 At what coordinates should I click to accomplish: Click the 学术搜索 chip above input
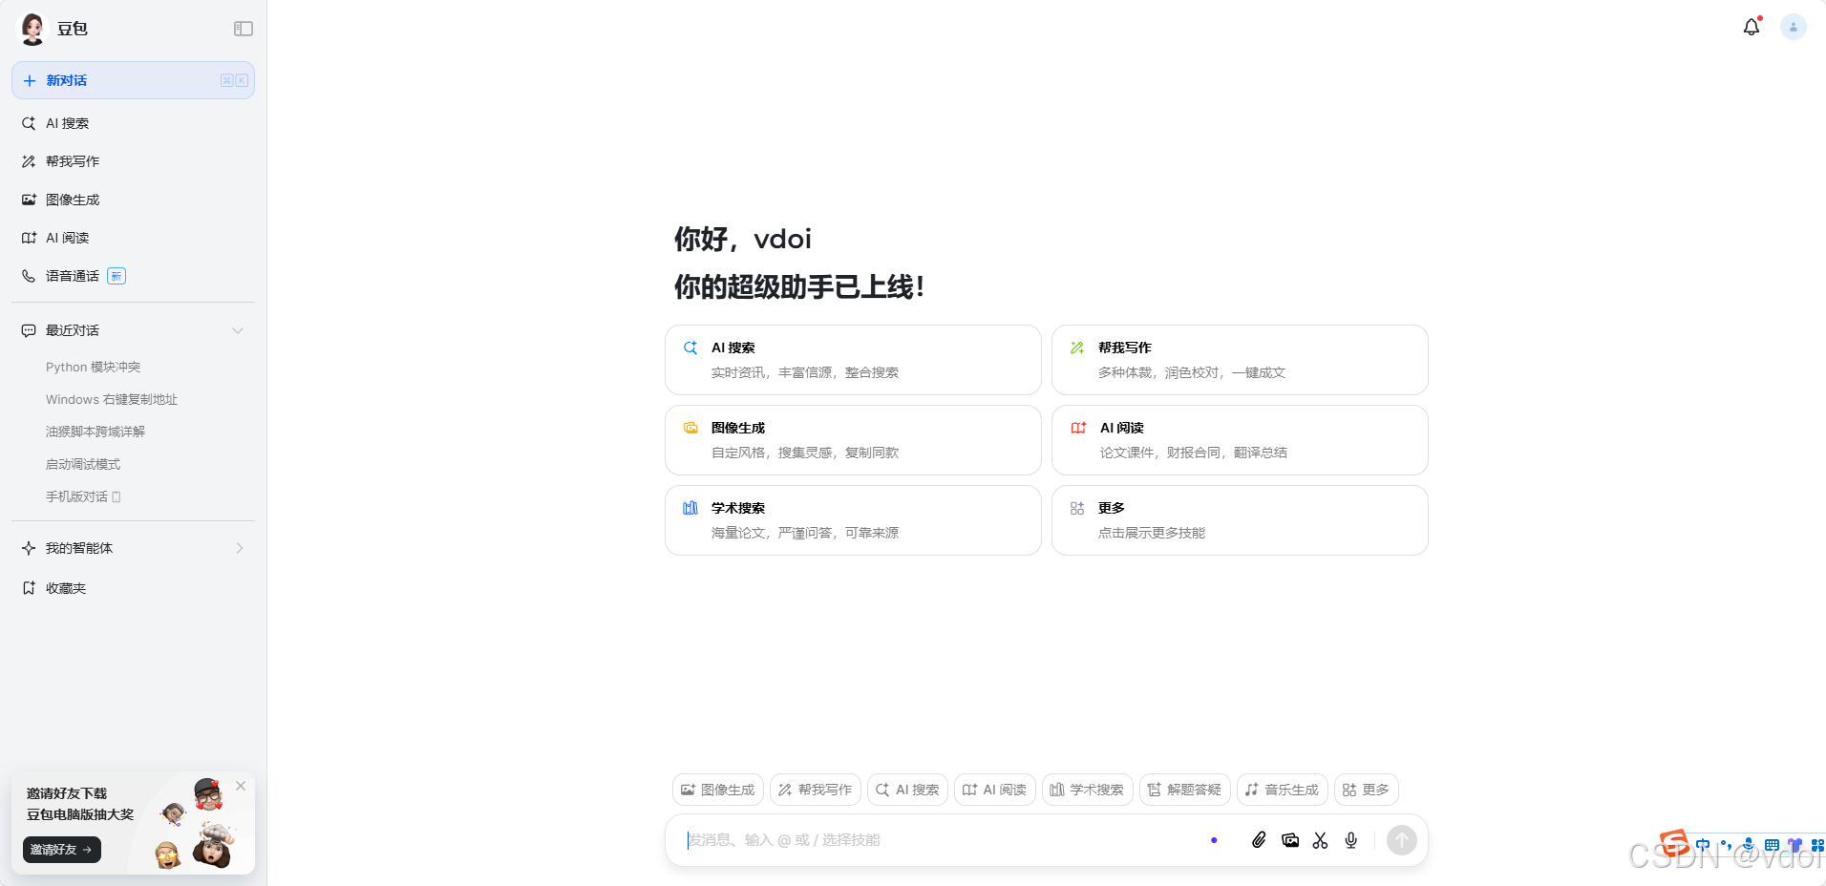(1087, 790)
